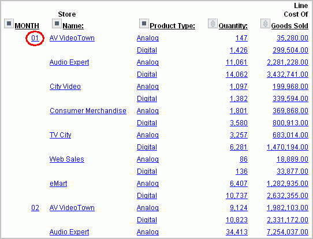Click the eMart store link
The width and height of the screenshot is (313, 239).
pos(58,184)
